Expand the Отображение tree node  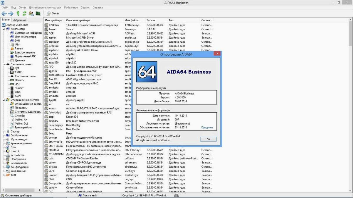tap(4, 135)
